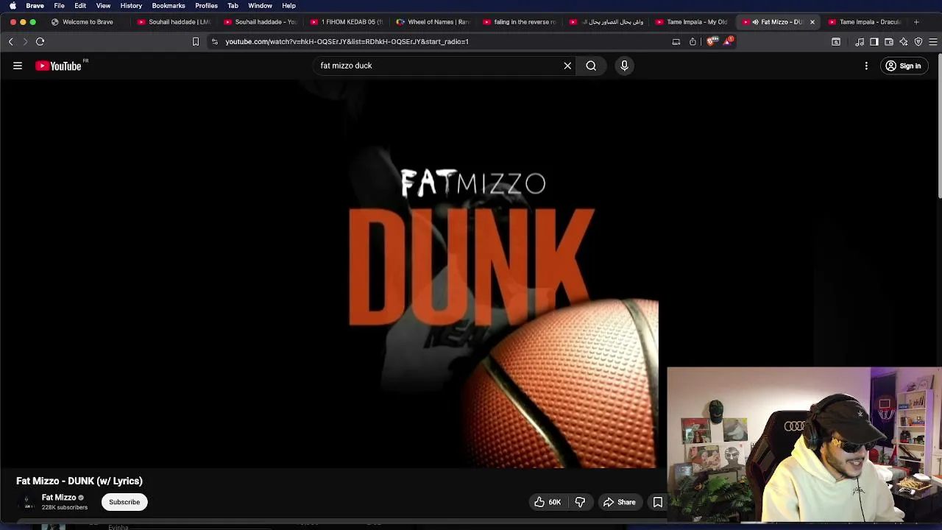Click the Share button under video
942x530 pixels.
coord(619,502)
